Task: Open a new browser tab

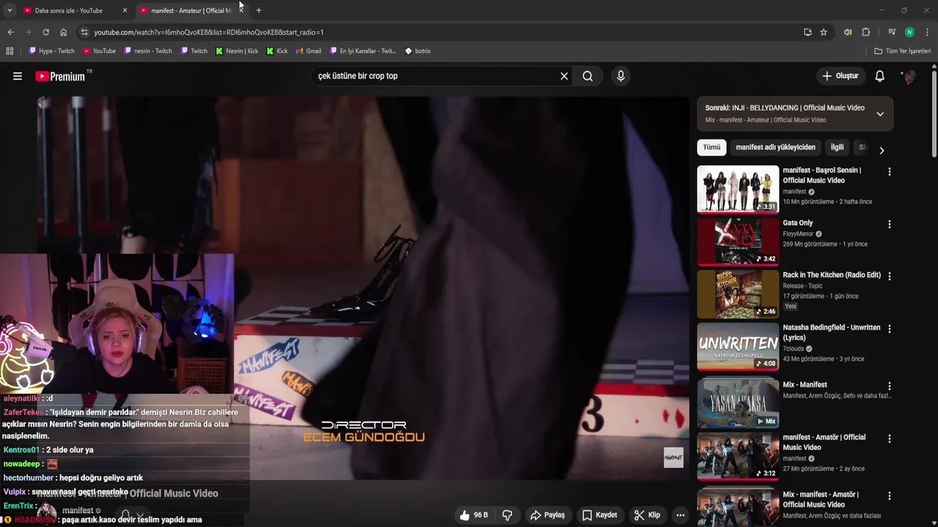Action: point(259,10)
